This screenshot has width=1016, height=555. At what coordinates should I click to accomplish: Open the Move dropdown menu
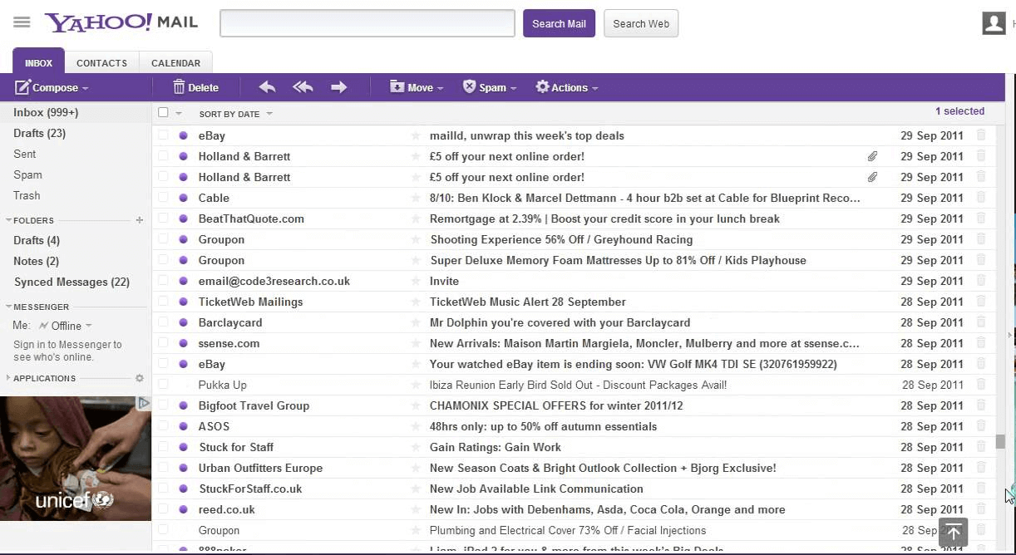click(417, 87)
